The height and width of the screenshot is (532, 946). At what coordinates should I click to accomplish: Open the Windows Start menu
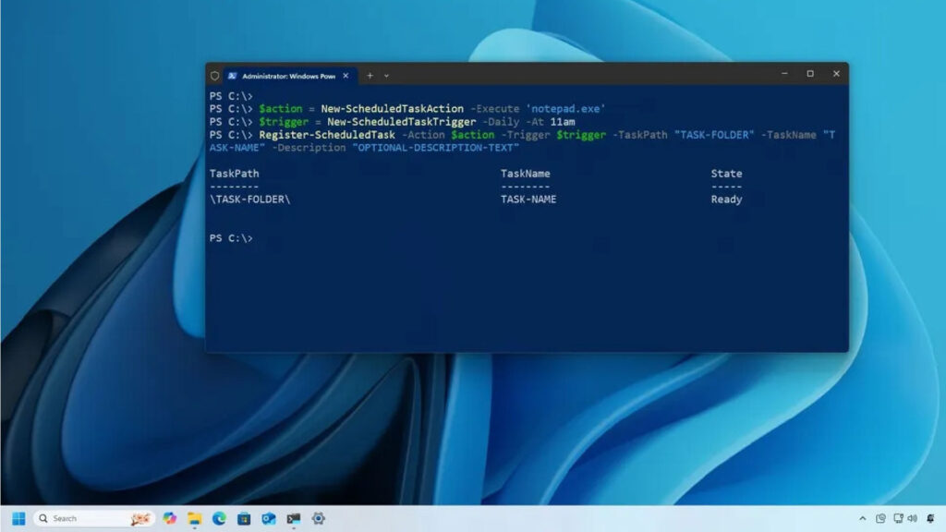point(18,518)
